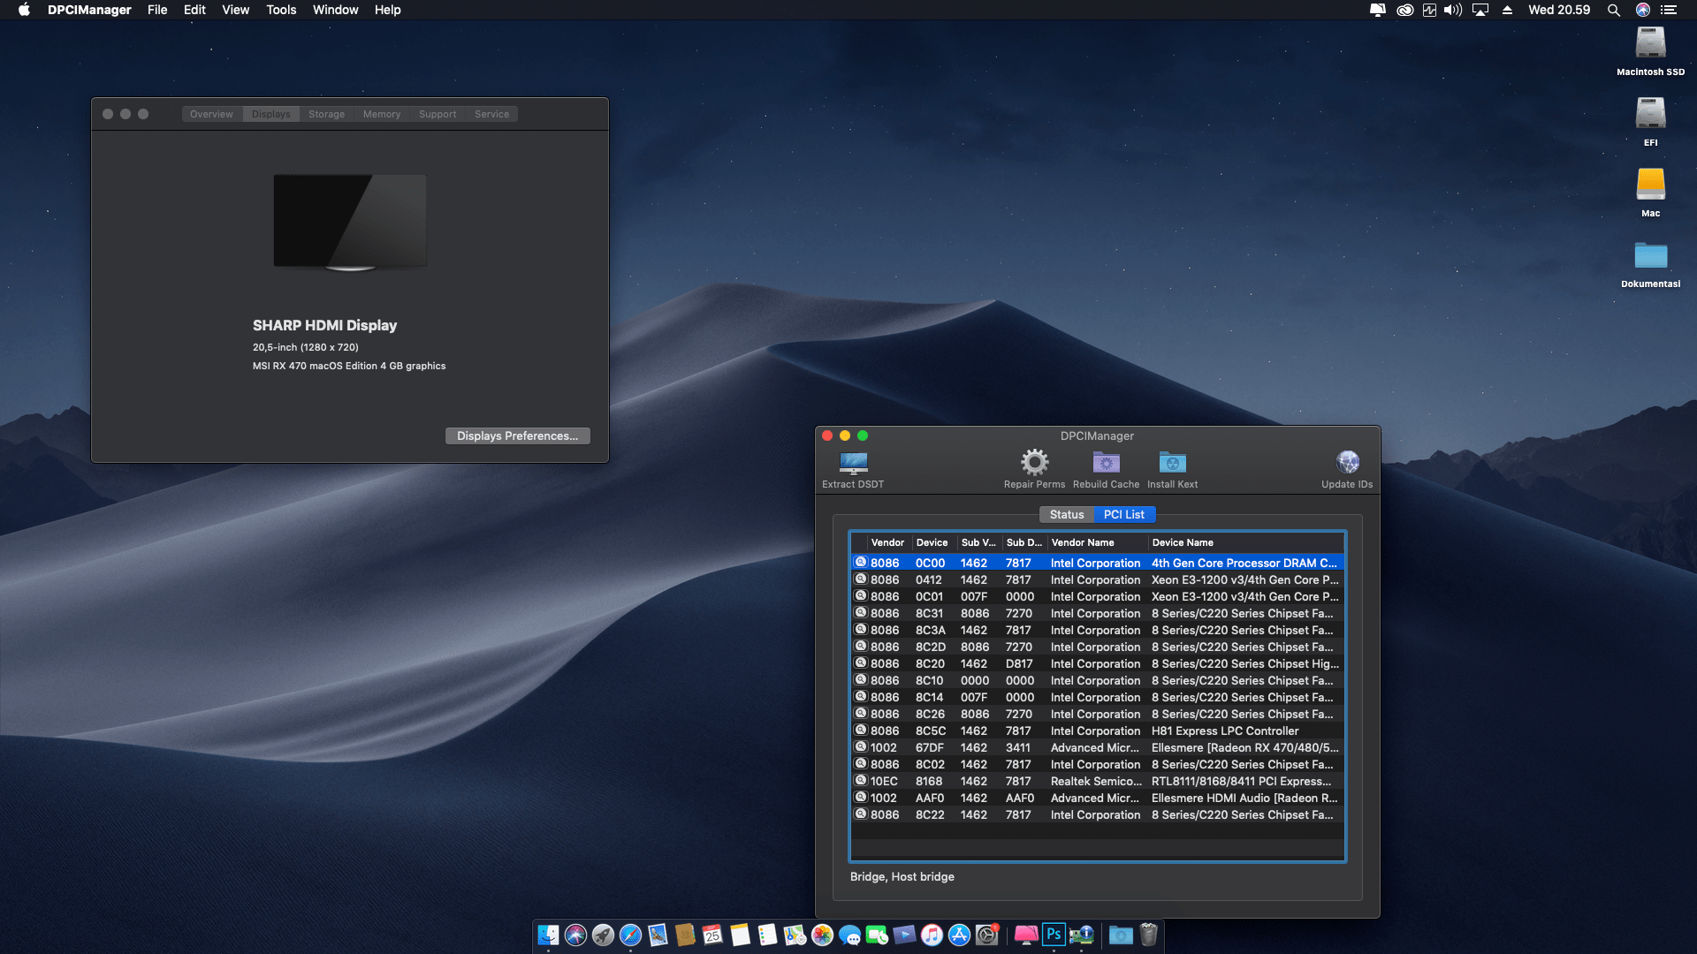Select the Radeon RX 470 PCI entry

pos(1096,747)
